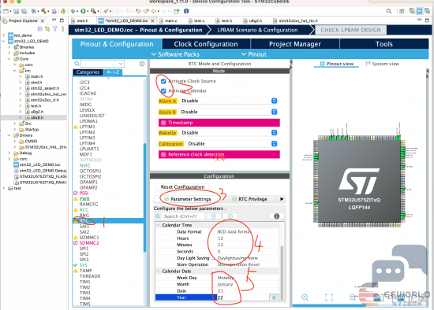Click the Open Perspective icon
Image resolution: width=434 pixels, height=310 pixels.
pyautogui.click(x=402, y=11)
